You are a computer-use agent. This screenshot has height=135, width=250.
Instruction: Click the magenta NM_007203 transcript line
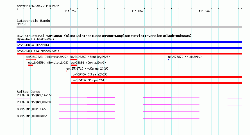tap(129, 105)
